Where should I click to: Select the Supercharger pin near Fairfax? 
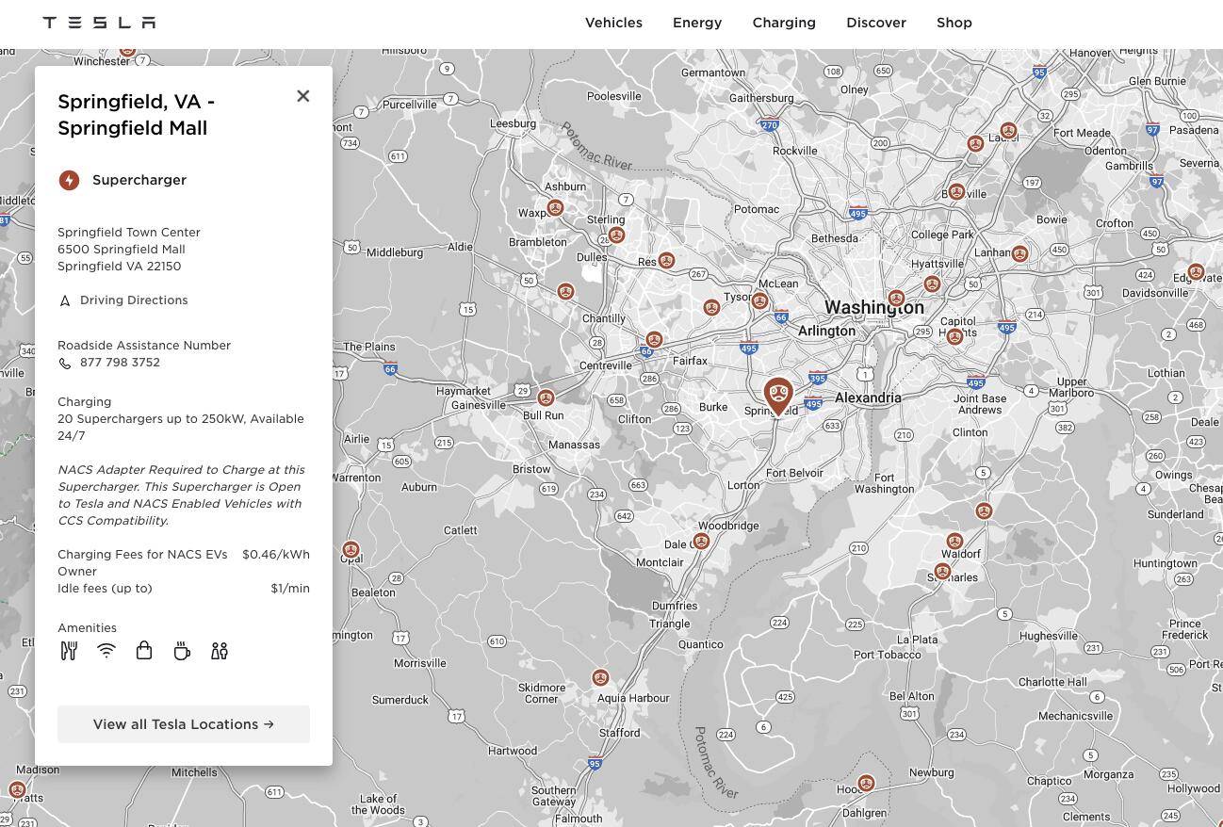(654, 340)
